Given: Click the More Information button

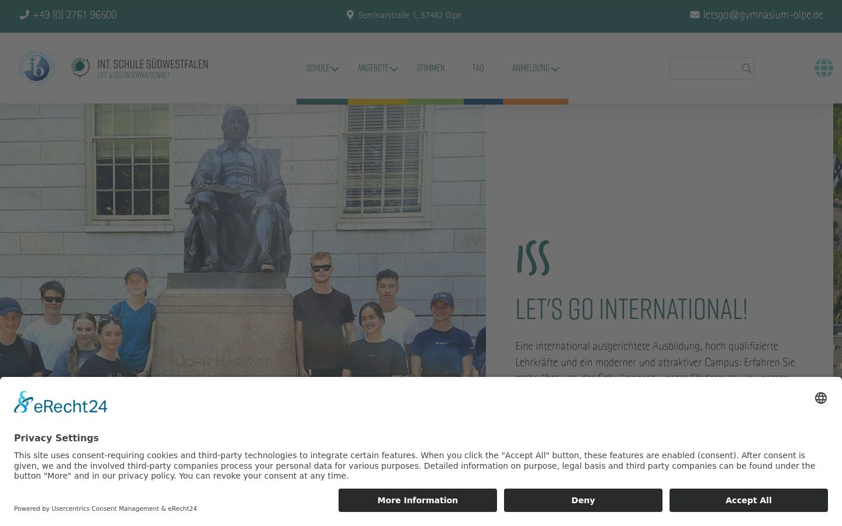Looking at the screenshot, I should coord(417,500).
